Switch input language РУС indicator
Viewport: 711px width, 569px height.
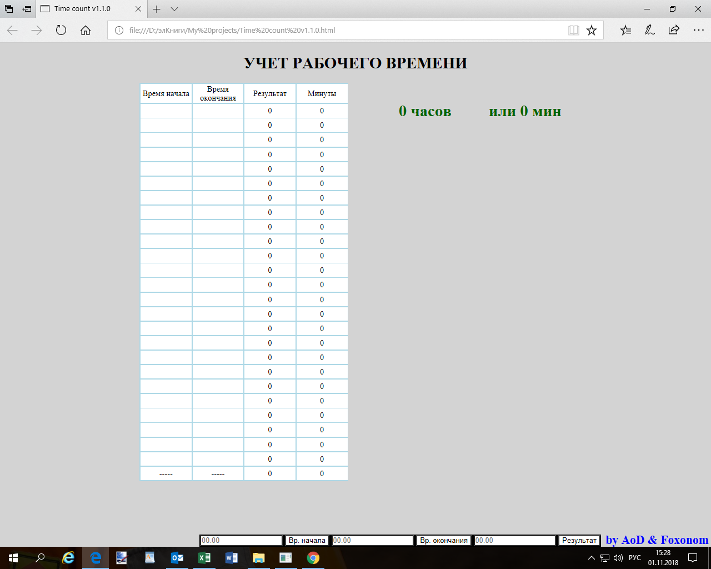coord(635,558)
